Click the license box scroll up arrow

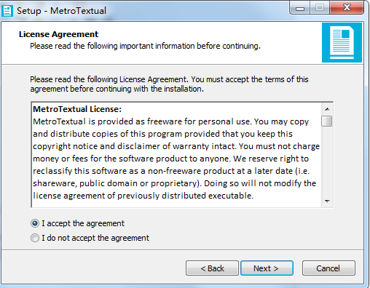click(327, 109)
